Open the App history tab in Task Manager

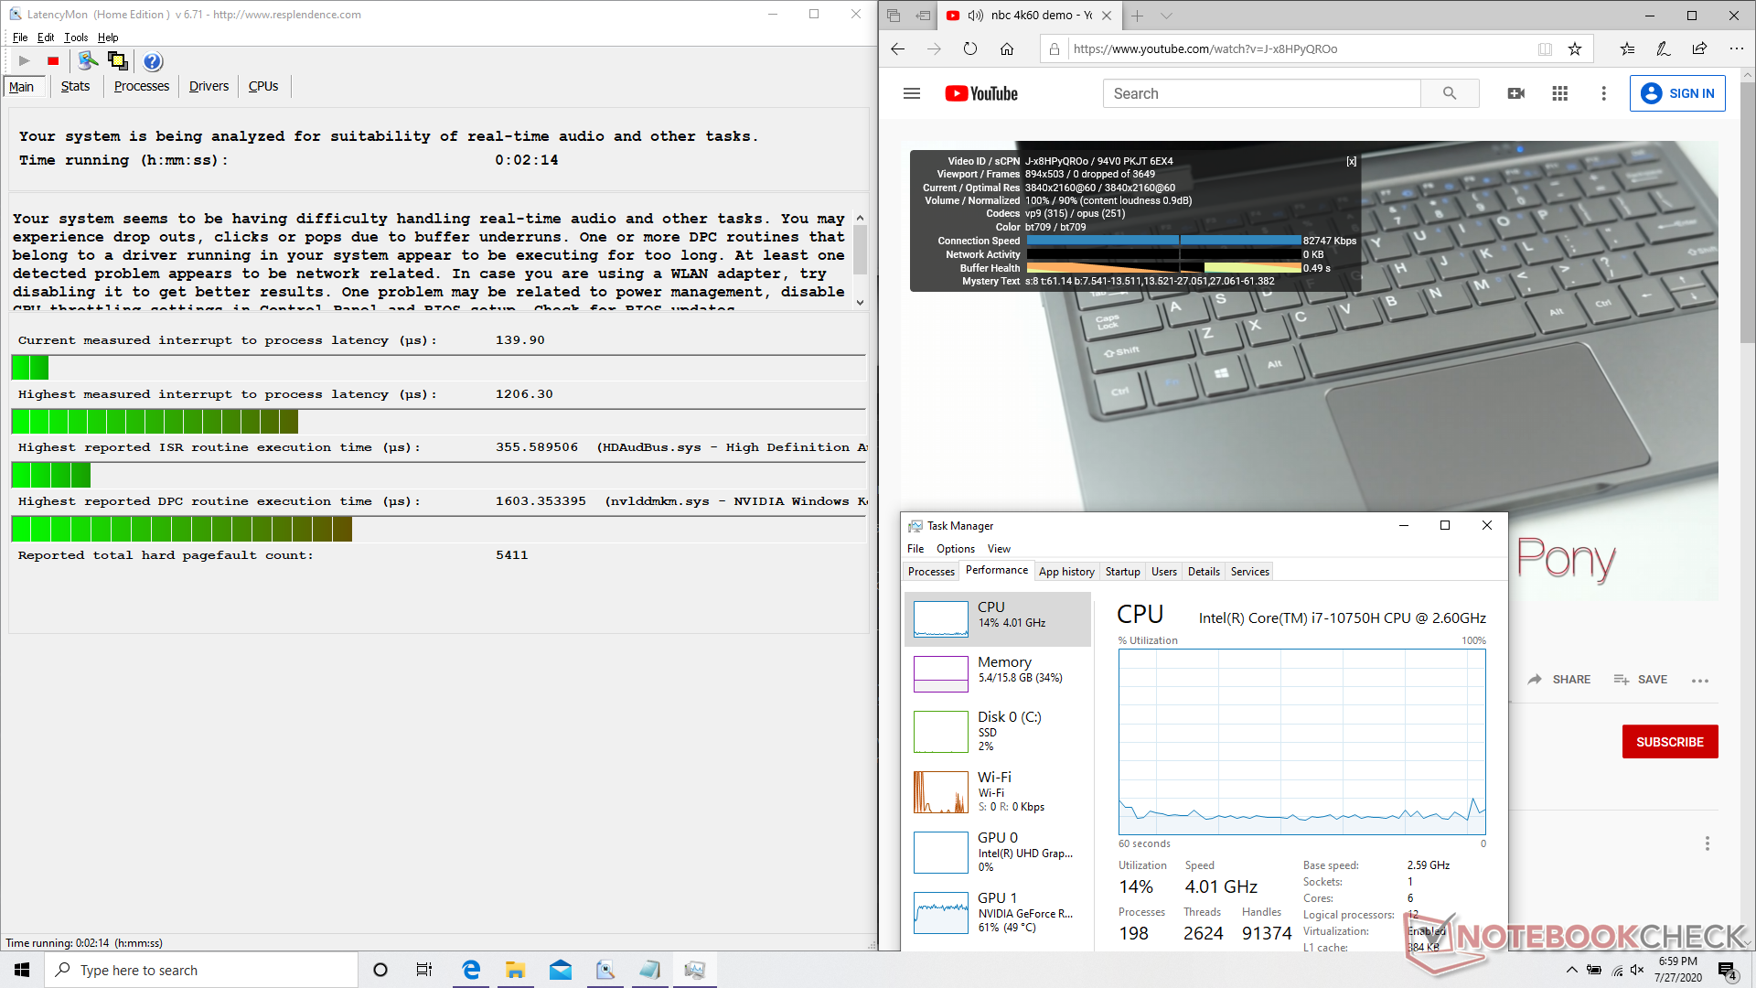(1066, 572)
